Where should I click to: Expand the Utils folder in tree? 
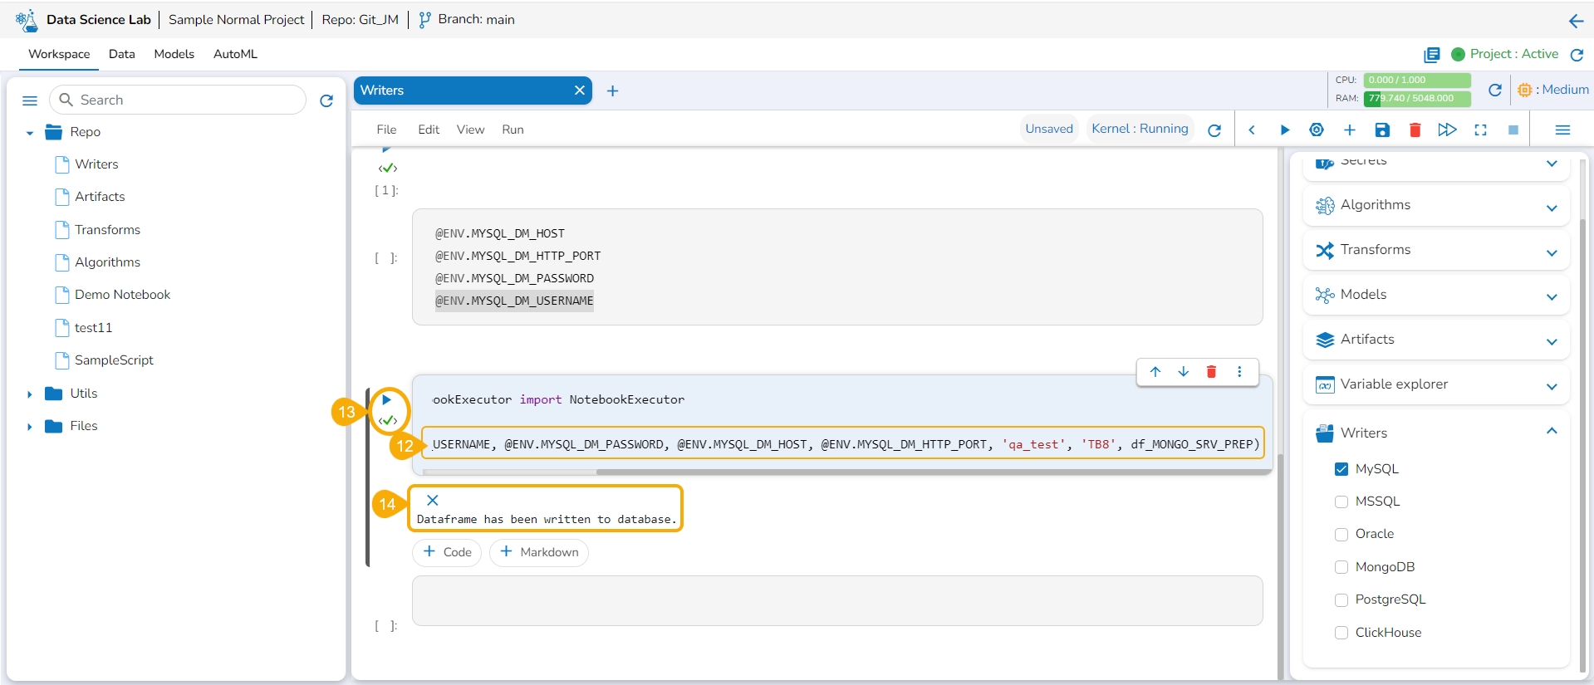click(x=30, y=394)
